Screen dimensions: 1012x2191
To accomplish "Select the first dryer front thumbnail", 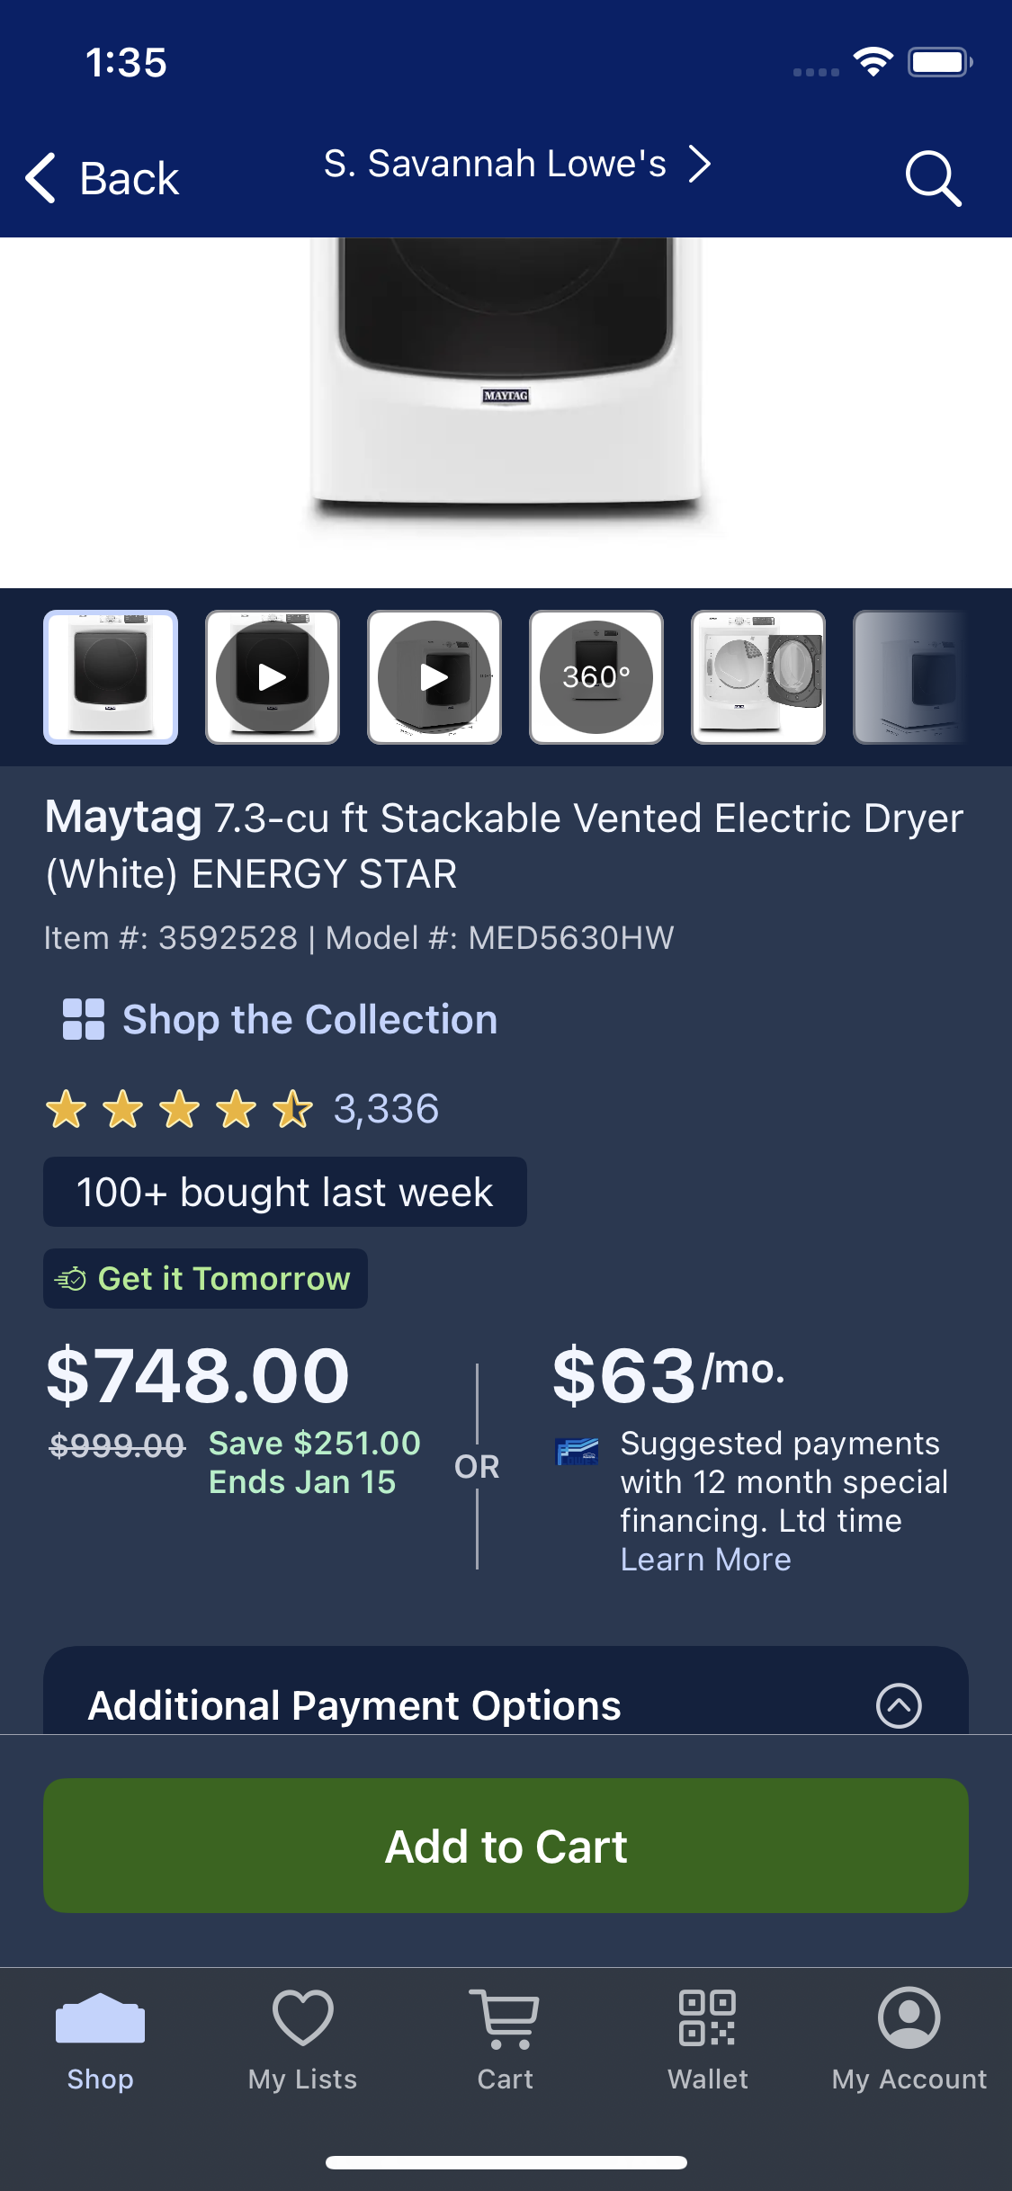I will click(111, 677).
